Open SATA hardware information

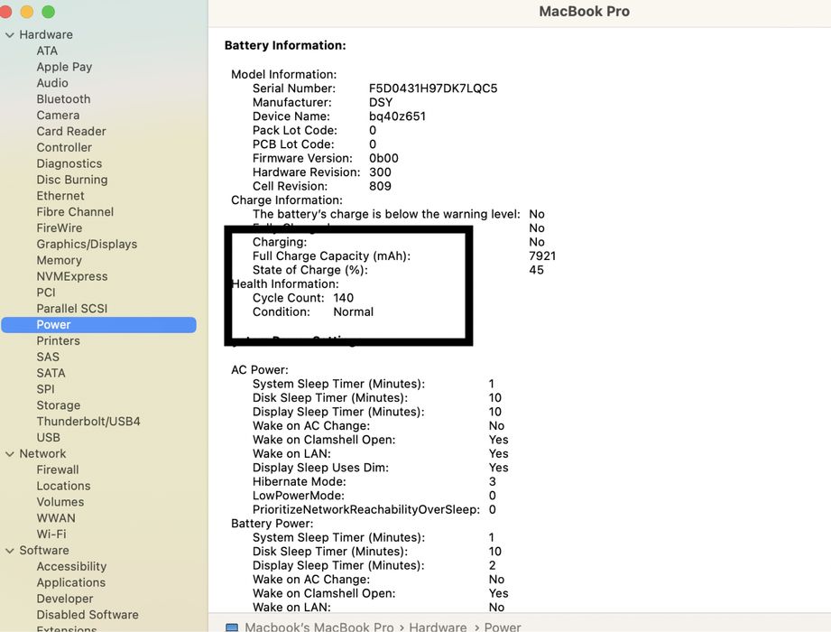[51, 373]
